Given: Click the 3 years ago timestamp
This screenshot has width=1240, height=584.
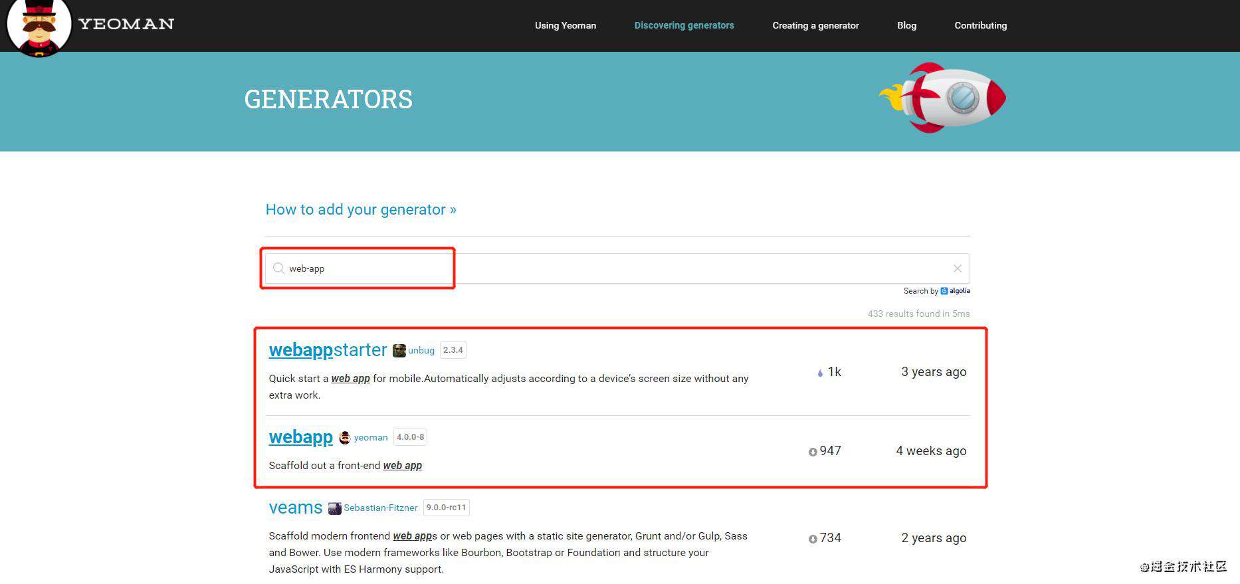Looking at the screenshot, I should pos(934,371).
